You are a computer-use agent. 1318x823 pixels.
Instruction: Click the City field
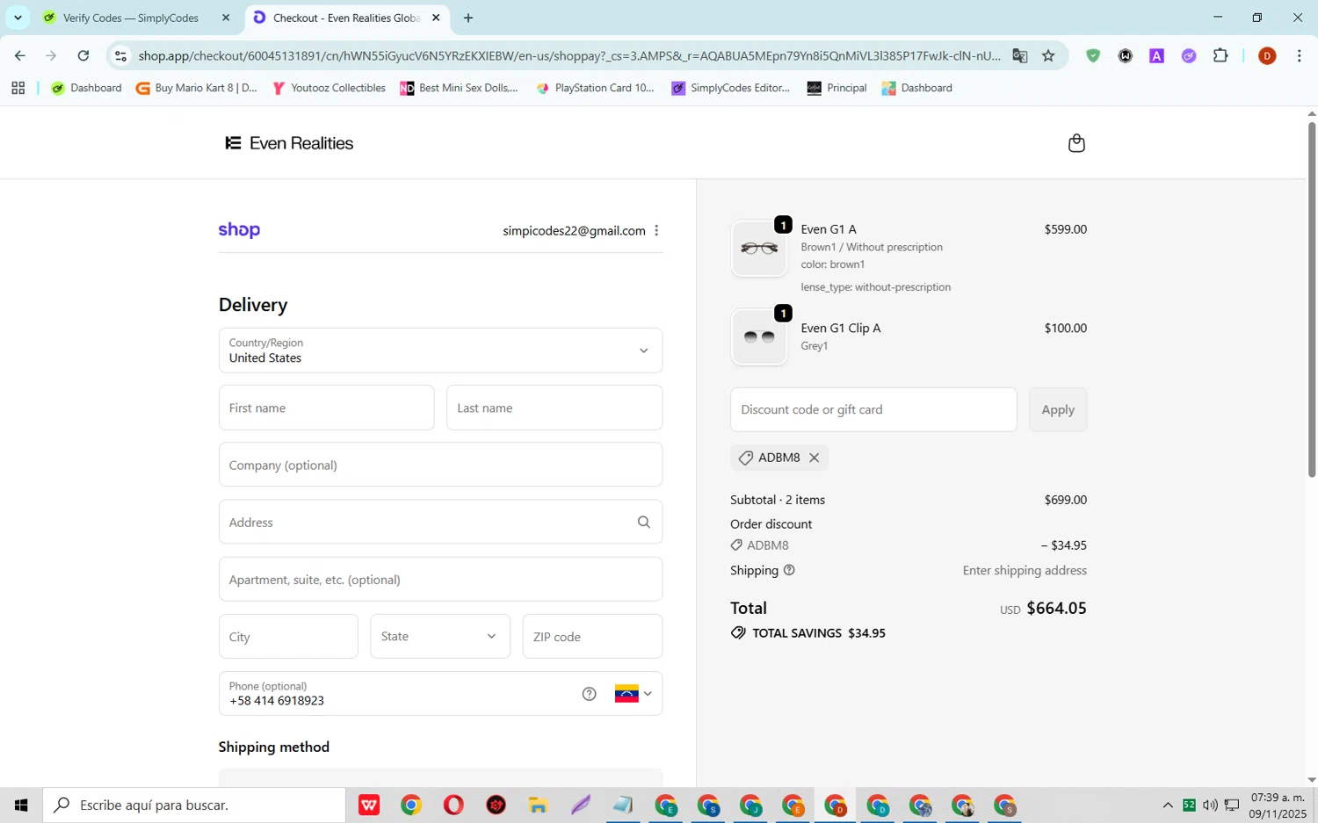[x=288, y=636]
